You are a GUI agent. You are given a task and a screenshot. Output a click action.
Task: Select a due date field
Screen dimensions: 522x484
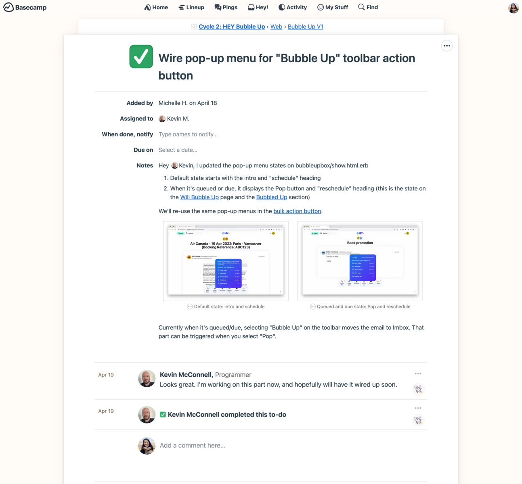[x=178, y=150]
